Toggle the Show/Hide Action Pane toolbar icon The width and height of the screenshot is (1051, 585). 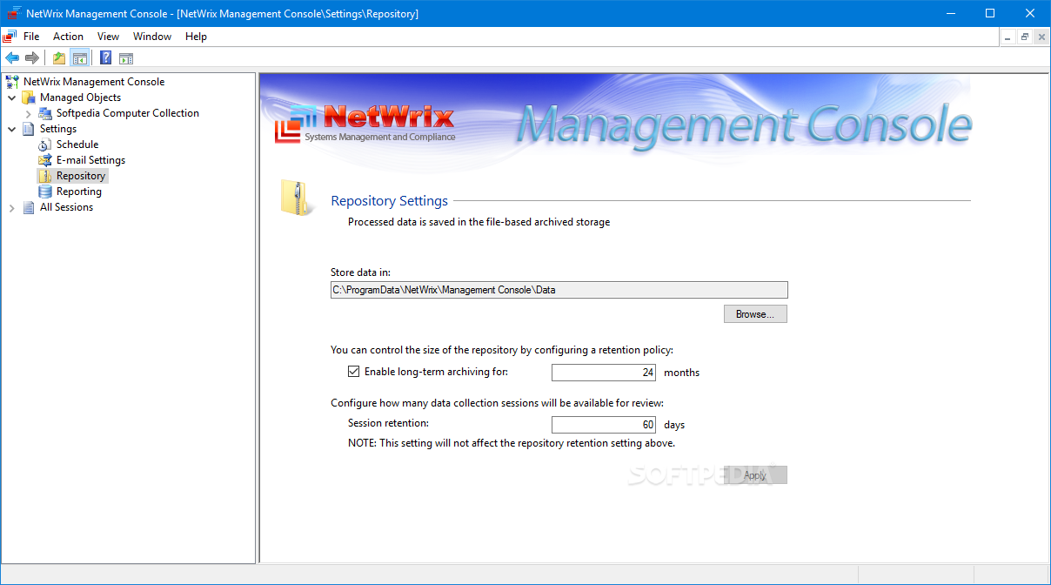point(126,58)
